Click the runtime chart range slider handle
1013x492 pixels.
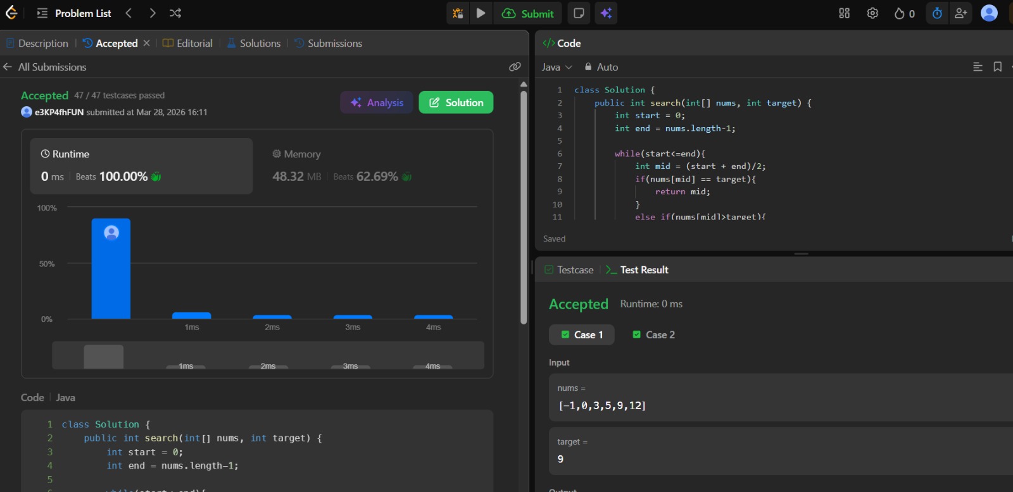pos(104,357)
